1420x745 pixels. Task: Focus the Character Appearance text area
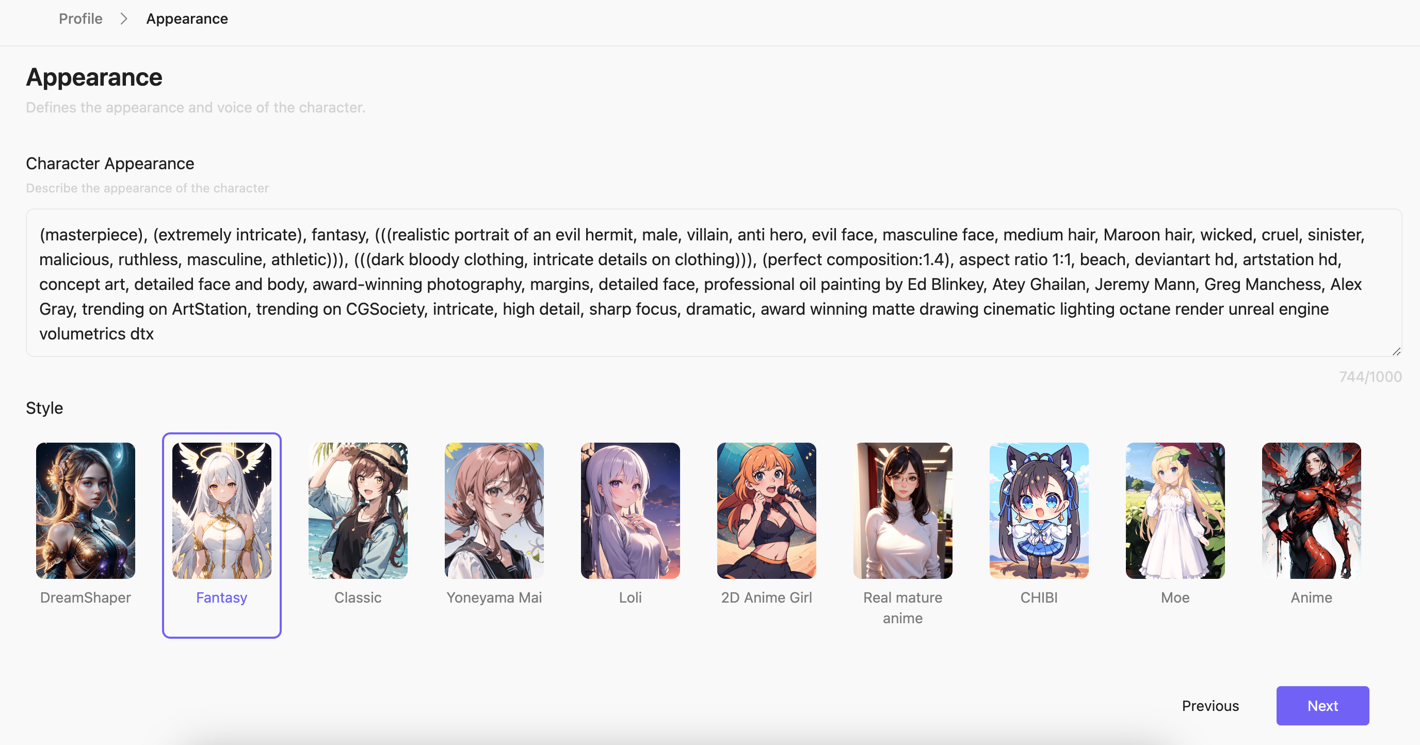(x=713, y=283)
